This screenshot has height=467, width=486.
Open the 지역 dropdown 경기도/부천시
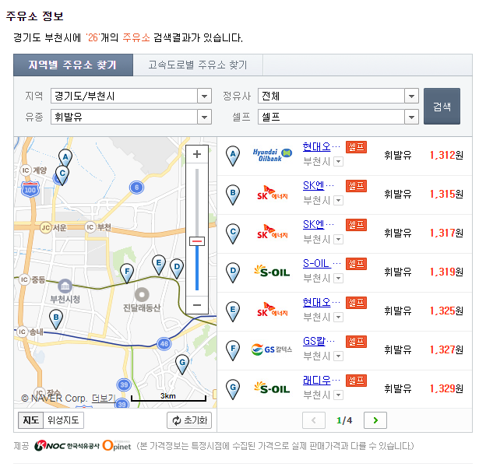coord(131,96)
